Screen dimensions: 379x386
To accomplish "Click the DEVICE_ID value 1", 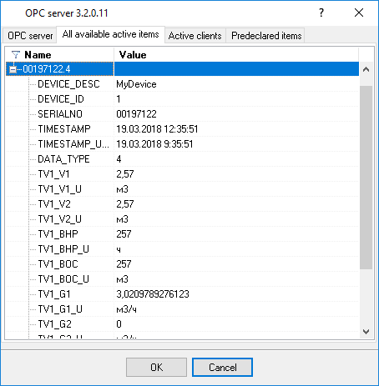I will [x=119, y=99].
